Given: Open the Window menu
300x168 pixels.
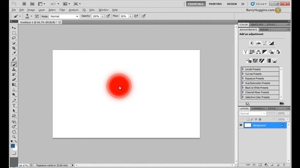Looking at the screenshot, I should [104, 10].
